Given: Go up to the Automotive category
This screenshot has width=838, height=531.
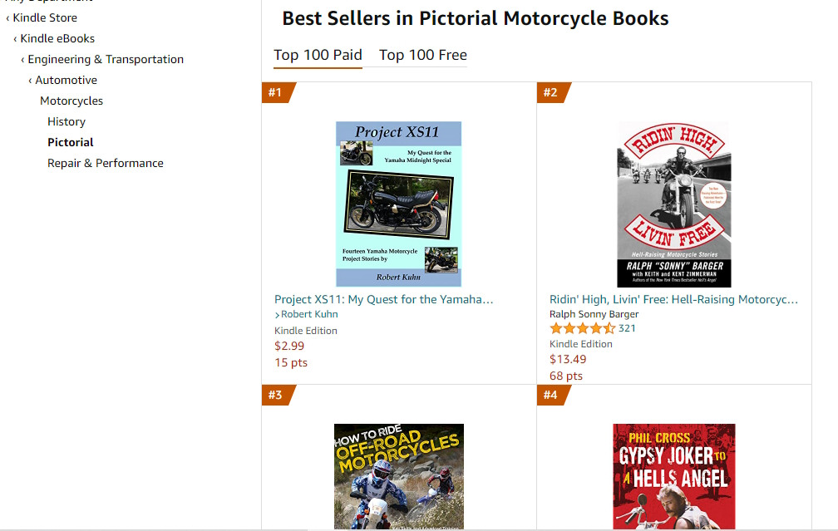Looking at the screenshot, I should tap(66, 80).
